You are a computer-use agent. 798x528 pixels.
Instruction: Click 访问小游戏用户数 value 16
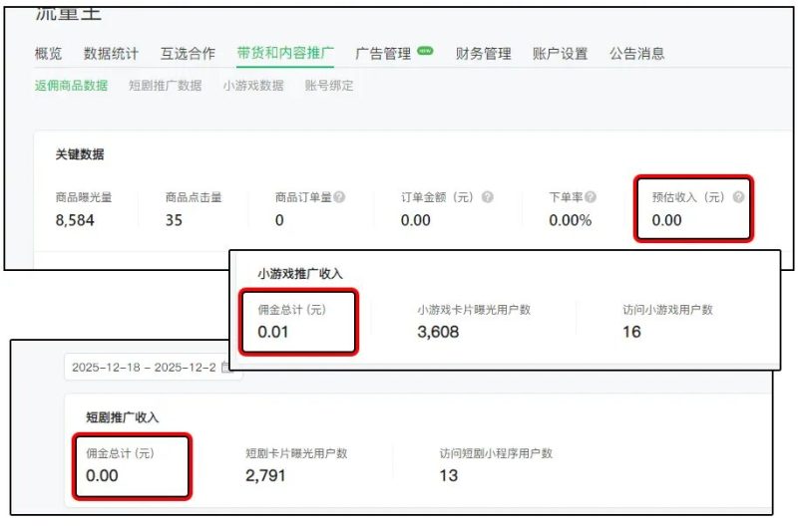coord(631,332)
